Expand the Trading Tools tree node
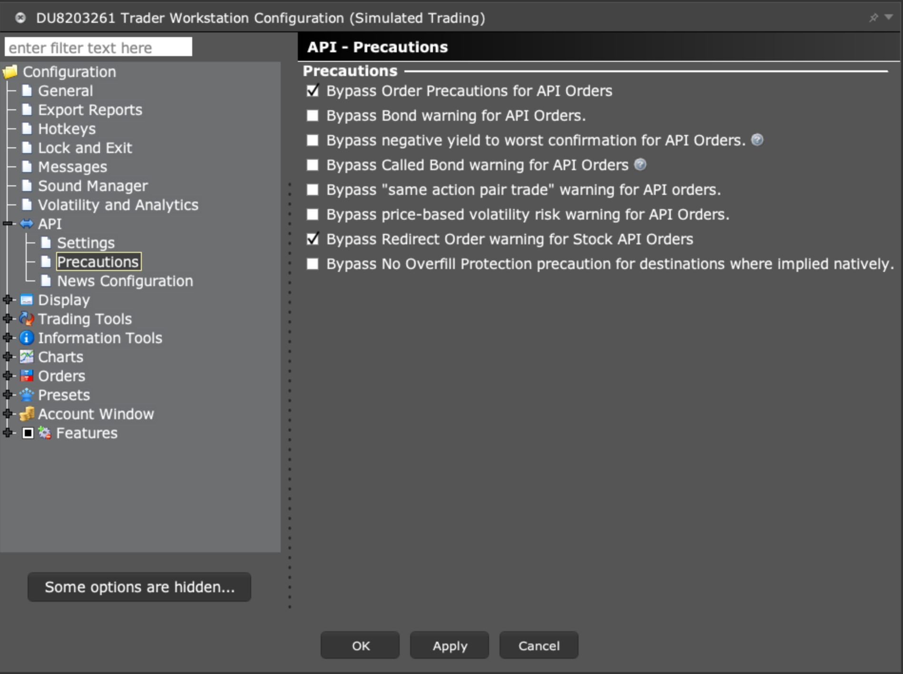 [x=8, y=318]
